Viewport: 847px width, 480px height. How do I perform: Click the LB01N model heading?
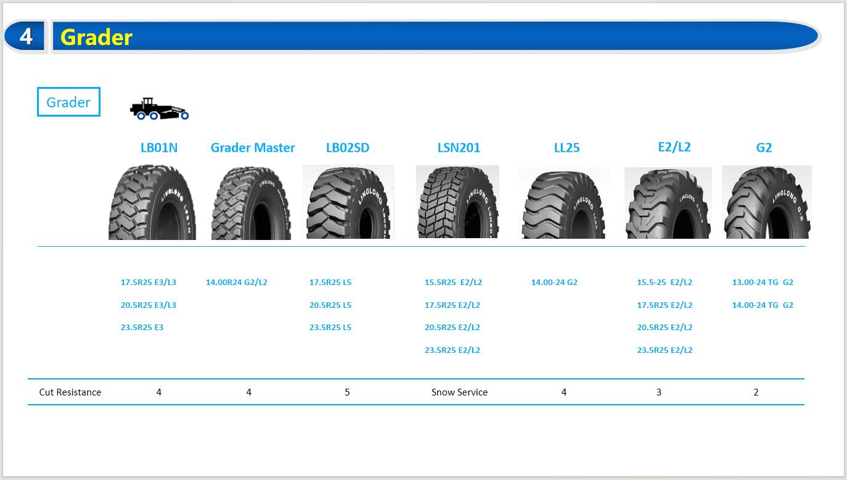[x=159, y=147]
